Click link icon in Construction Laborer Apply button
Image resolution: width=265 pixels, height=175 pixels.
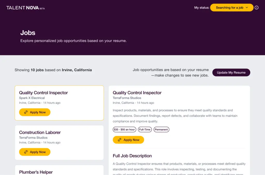click(x=26, y=152)
